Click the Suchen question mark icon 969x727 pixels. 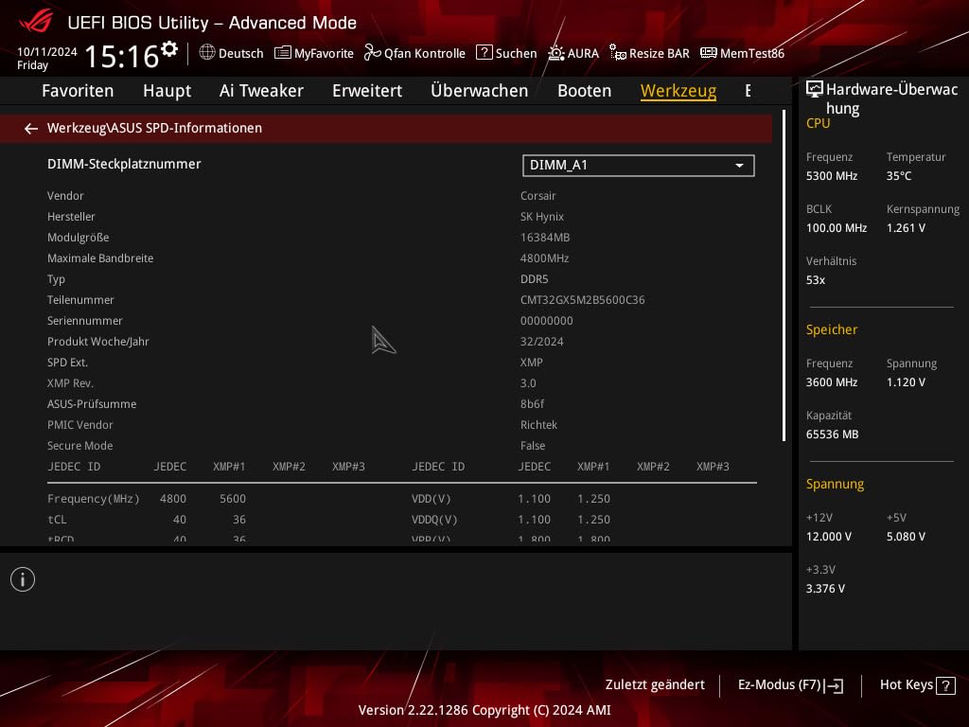(x=484, y=53)
